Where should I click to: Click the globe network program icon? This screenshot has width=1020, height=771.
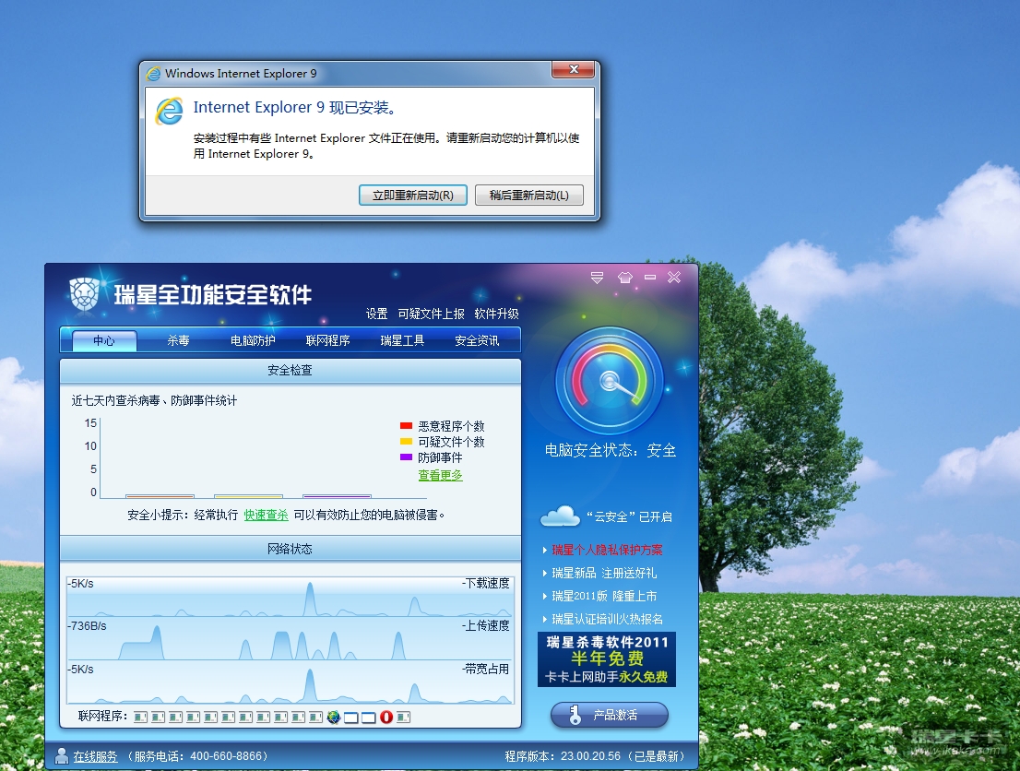coord(334,717)
